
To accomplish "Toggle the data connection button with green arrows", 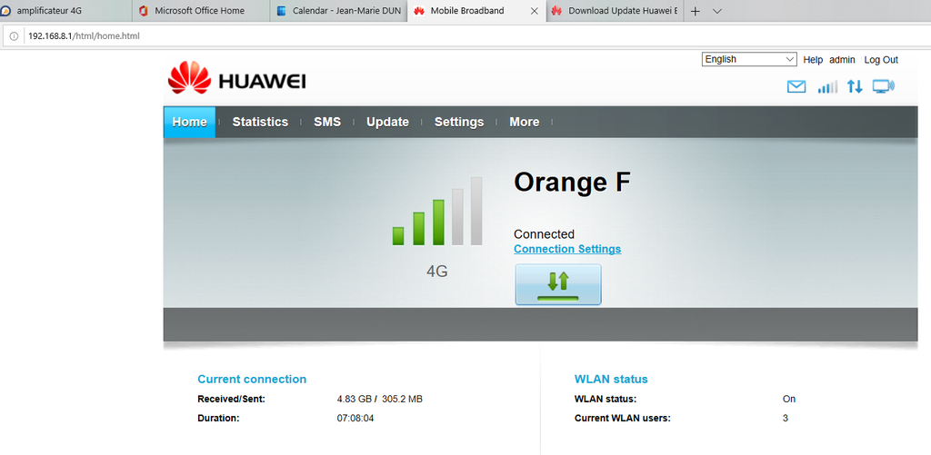I will click(x=558, y=285).
